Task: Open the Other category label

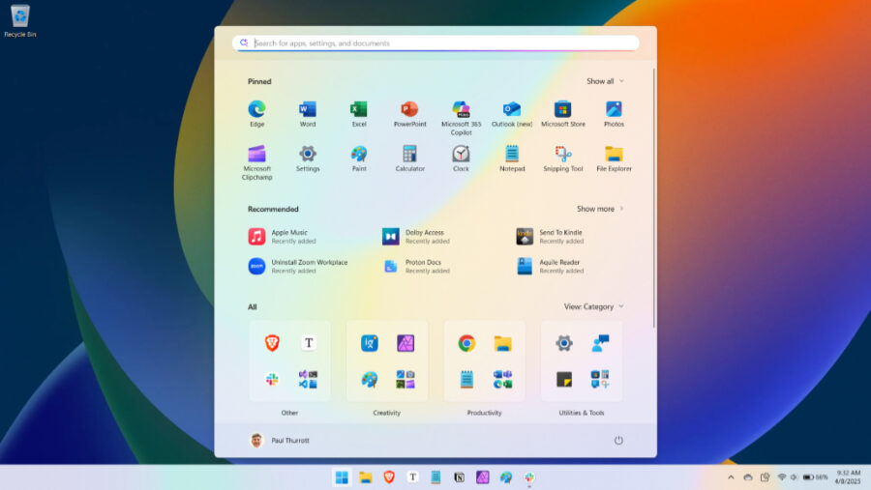Action: [x=289, y=413]
